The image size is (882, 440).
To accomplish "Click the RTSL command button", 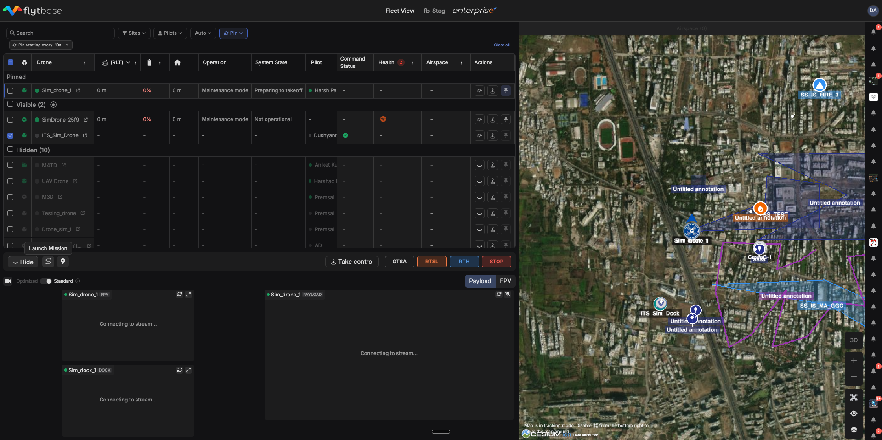I will coord(432,262).
